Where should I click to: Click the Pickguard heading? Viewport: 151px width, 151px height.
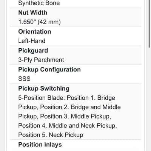pyautogui.click(x=33, y=51)
